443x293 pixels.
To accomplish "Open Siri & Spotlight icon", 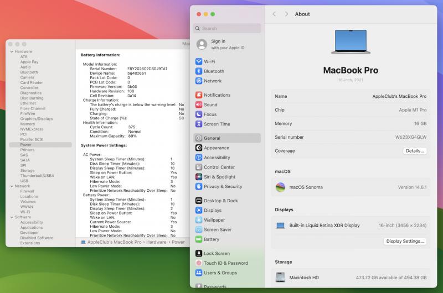I will point(199,176).
